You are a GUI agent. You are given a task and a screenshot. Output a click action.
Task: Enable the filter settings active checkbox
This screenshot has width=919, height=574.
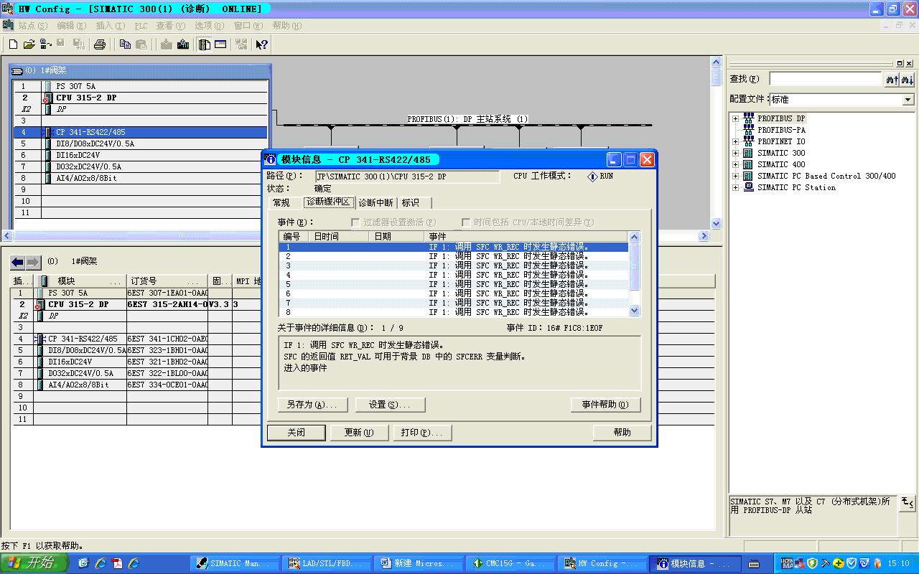[355, 222]
